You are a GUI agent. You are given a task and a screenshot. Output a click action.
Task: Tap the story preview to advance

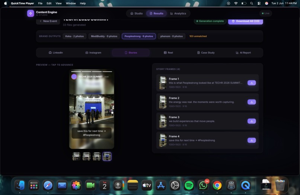tap(92, 109)
